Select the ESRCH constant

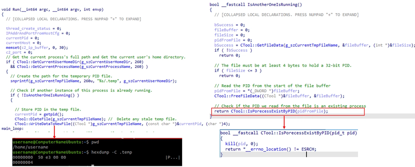(x=309, y=149)
